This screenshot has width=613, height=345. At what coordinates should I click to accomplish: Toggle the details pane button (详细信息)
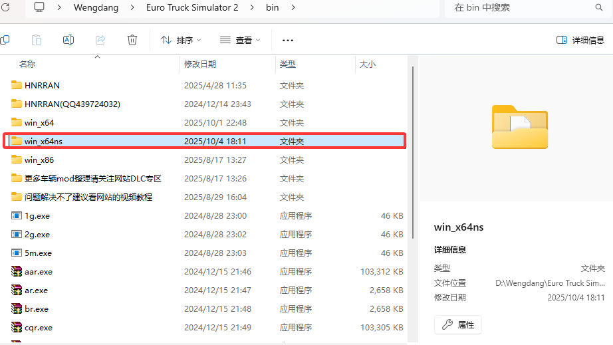580,40
